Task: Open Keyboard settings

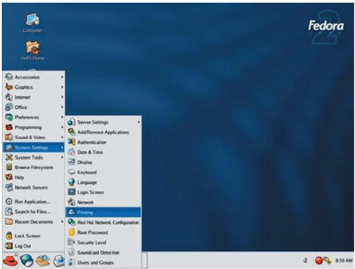Action: (103, 172)
